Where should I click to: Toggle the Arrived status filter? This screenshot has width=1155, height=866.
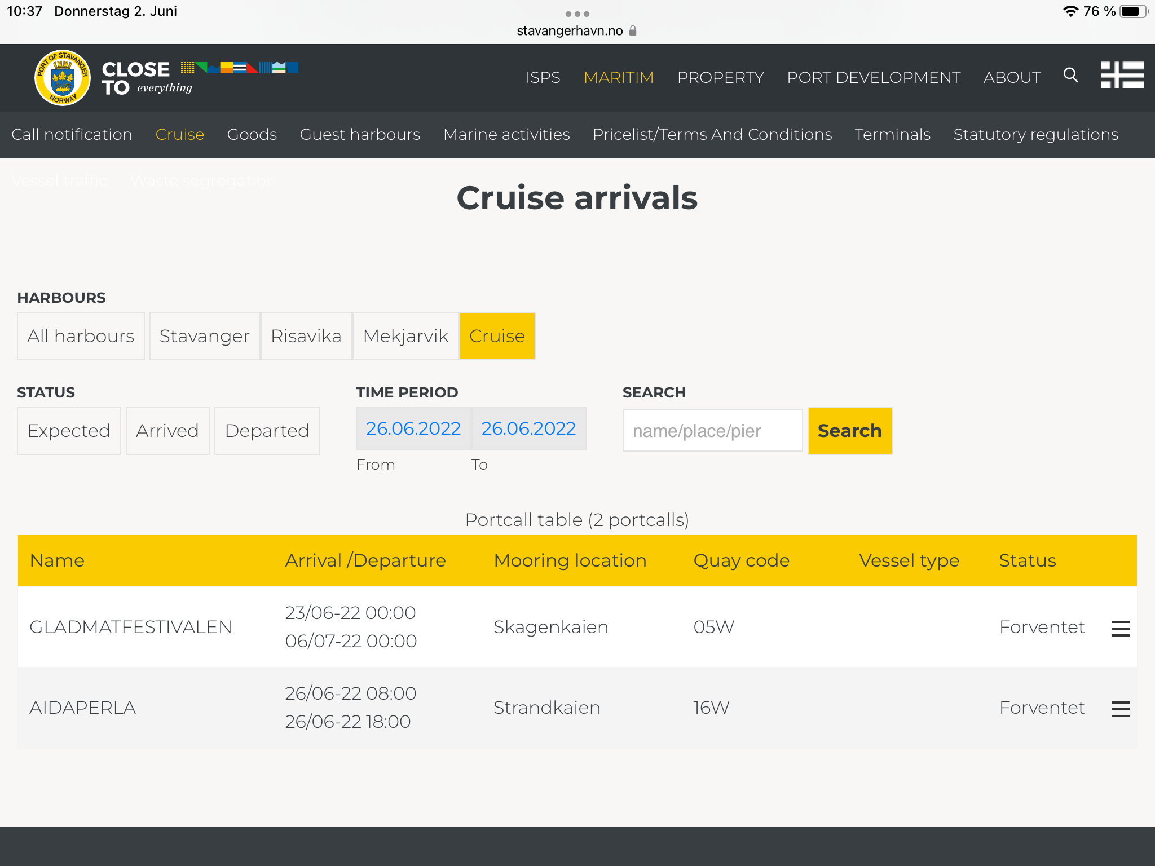coord(167,431)
